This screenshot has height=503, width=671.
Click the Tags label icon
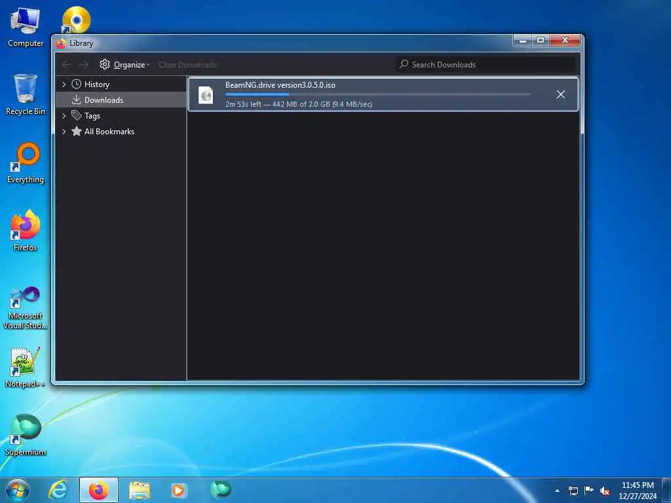point(76,115)
